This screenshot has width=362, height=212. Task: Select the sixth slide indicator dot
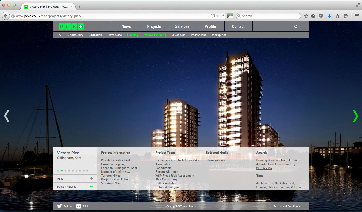click(x=76, y=171)
